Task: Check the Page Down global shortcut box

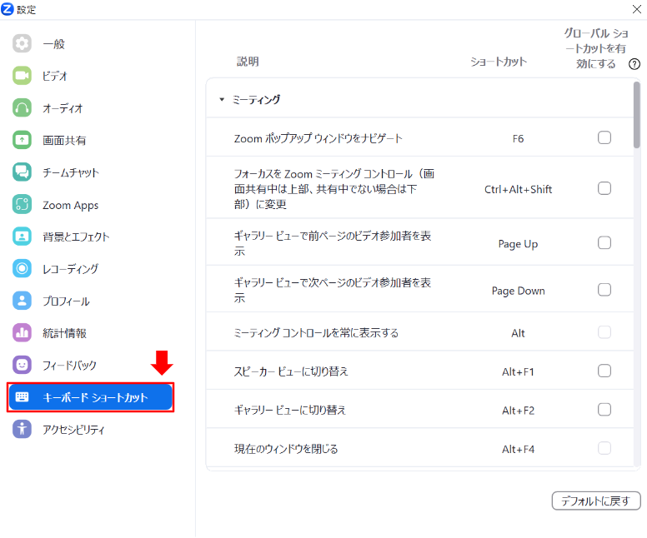Action: pyautogui.click(x=604, y=290)
